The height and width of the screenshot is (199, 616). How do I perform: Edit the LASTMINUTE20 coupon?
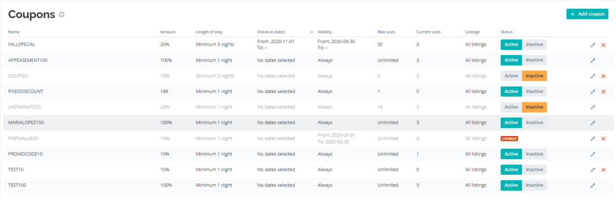tap(593, 107)
